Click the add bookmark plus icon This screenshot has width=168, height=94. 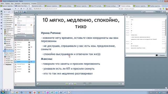coord(5,12)
